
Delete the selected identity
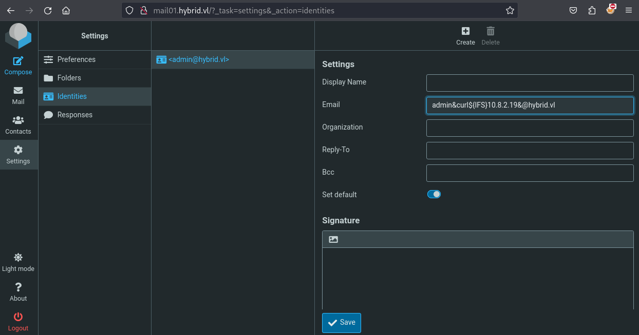491,36
